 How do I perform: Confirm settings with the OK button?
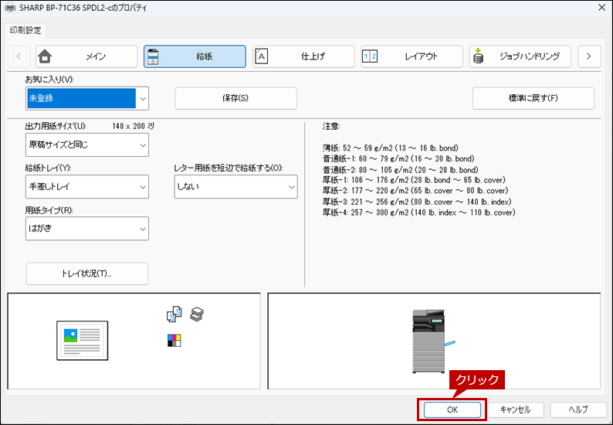tap(452, 409)
